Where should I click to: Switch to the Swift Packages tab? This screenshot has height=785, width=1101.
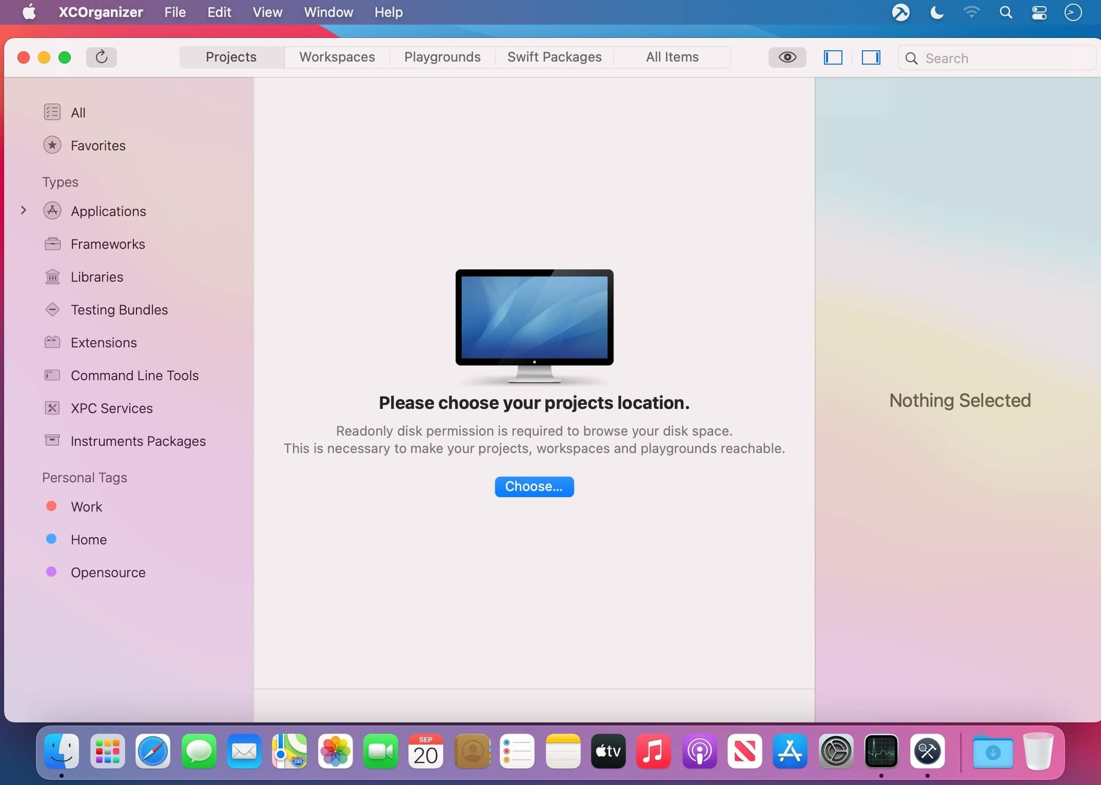pyautogui.click(x=554, y=57)
